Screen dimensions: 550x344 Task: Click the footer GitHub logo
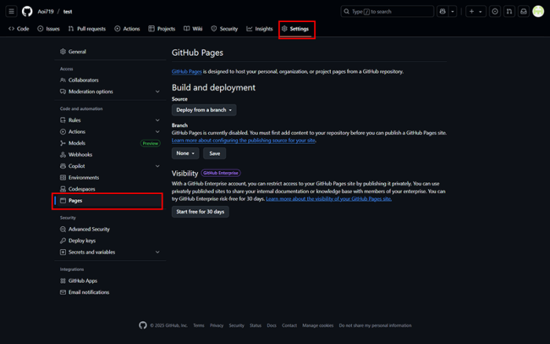(x=143, y=325)
